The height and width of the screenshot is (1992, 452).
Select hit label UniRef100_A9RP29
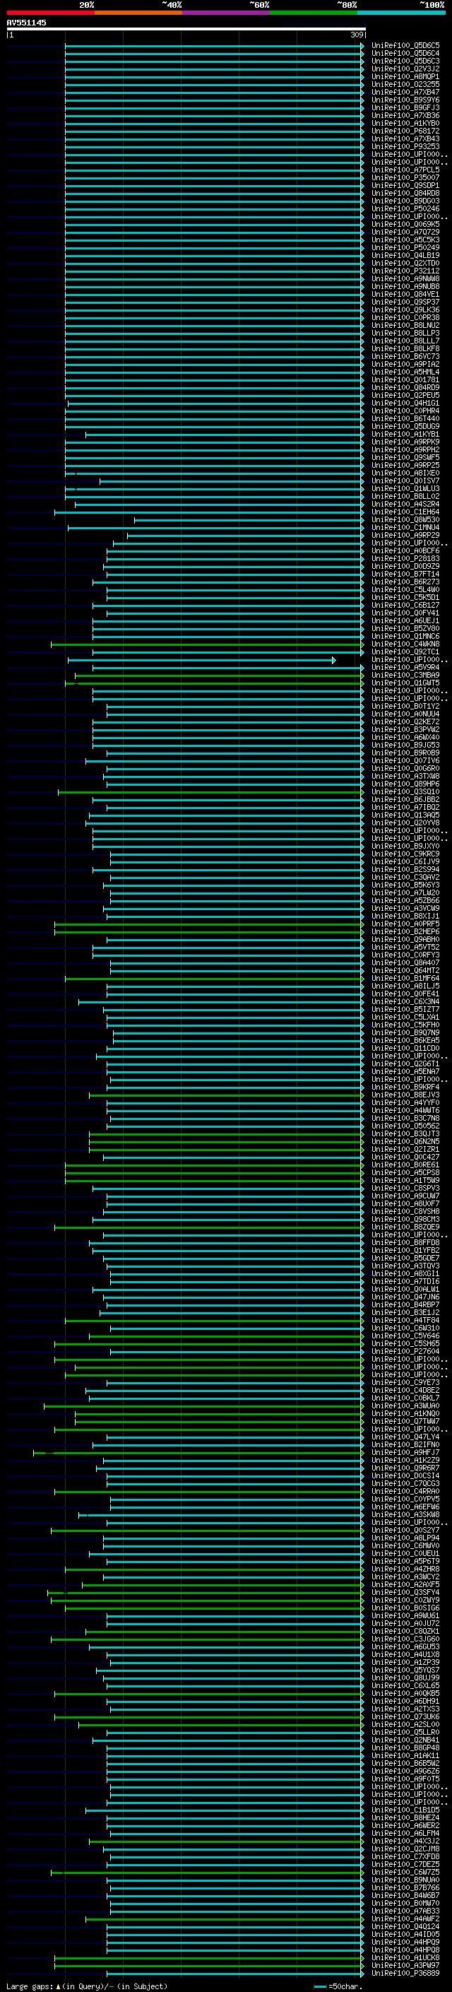coord(405,535)
